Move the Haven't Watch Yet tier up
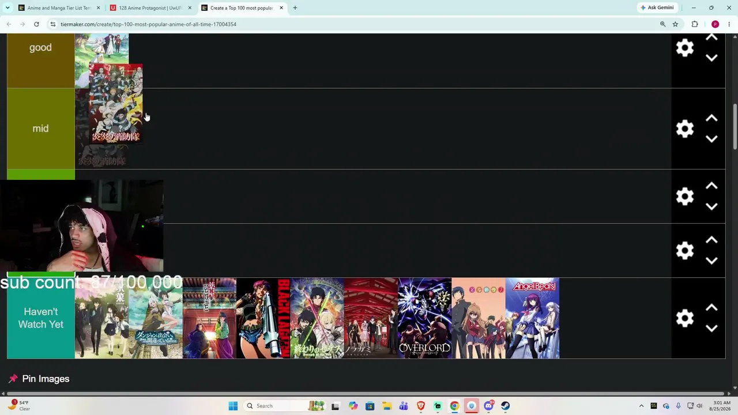Viewport: 738px width, 415px height. 711,308
